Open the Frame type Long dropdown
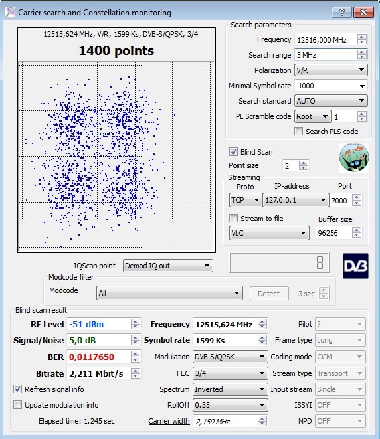The width and height of the screenshot is (380, 439). pos(340,340)
